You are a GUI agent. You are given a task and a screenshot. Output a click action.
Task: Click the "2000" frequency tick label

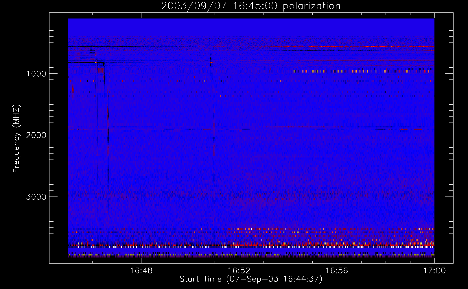pos(36,135)
